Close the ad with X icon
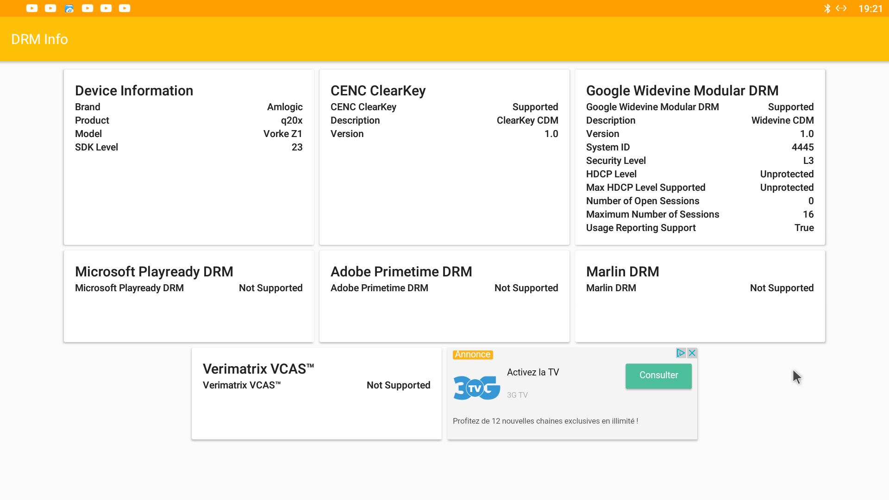Image resolution: width=889 pixels, height=500 pixels. [x=692, y=353]
